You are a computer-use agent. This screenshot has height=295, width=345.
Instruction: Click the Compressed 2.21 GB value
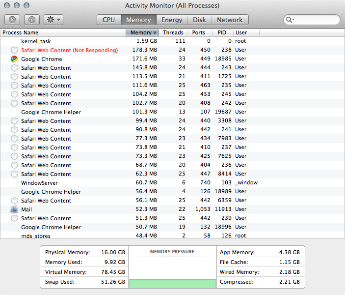click(290, 282)
